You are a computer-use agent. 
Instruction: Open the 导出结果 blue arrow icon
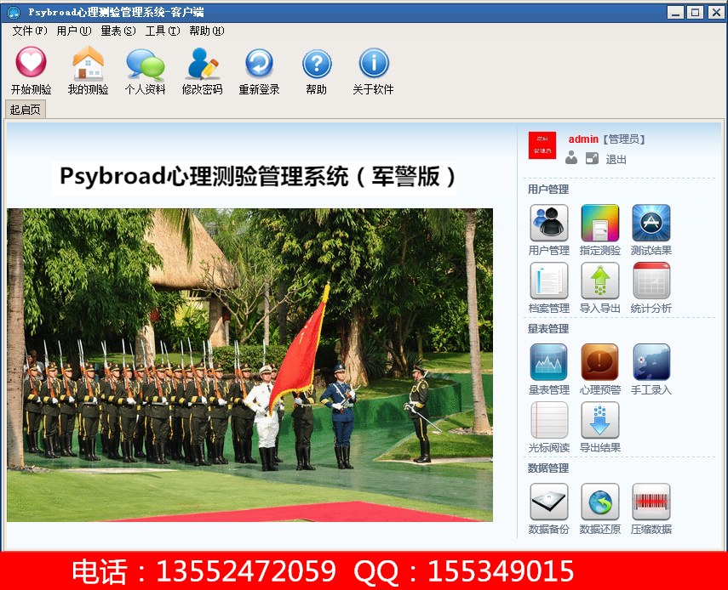tap(600, 420)
